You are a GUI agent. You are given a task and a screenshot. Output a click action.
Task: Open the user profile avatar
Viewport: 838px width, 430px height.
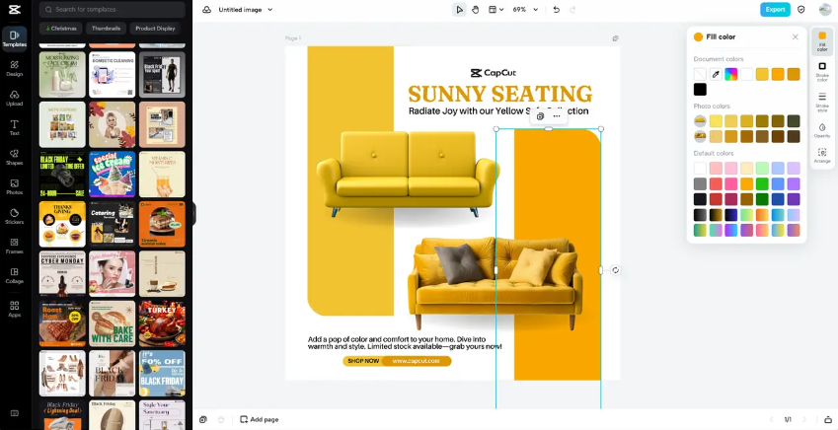click(825, 10)
